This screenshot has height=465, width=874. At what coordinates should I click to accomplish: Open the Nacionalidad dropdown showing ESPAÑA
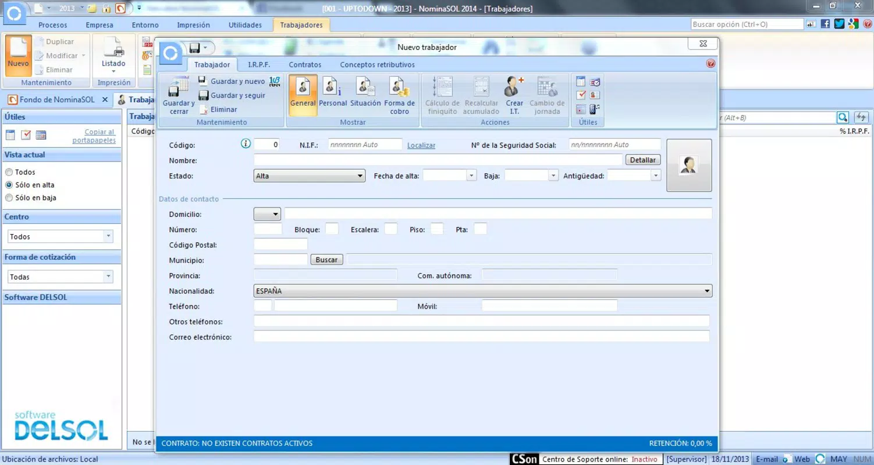483,291
